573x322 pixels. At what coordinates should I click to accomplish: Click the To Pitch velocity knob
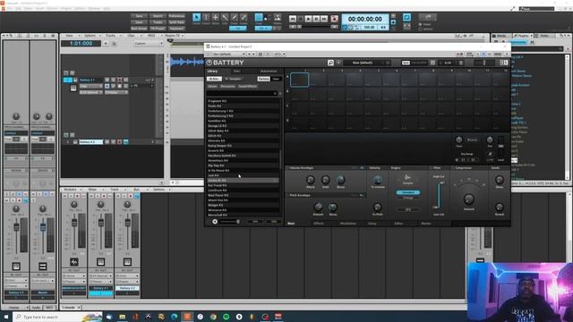click(x=377, y=207)
